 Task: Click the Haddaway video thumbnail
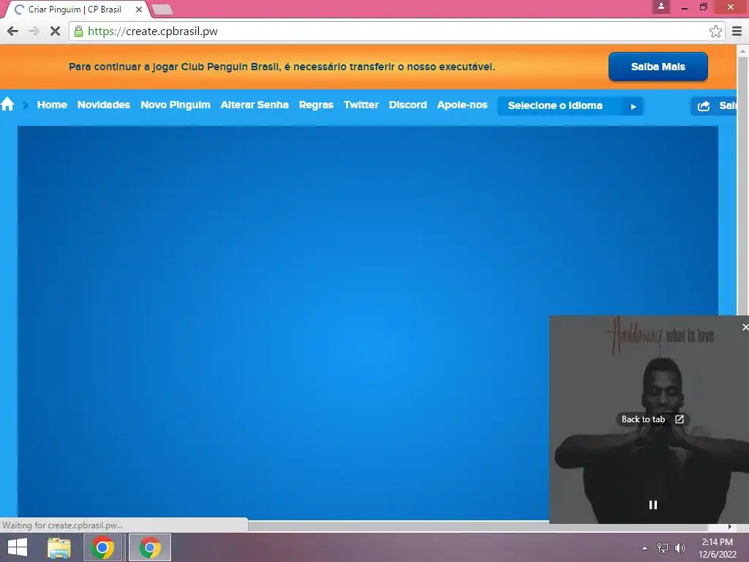pyautogui.click(x=650, y=419)
